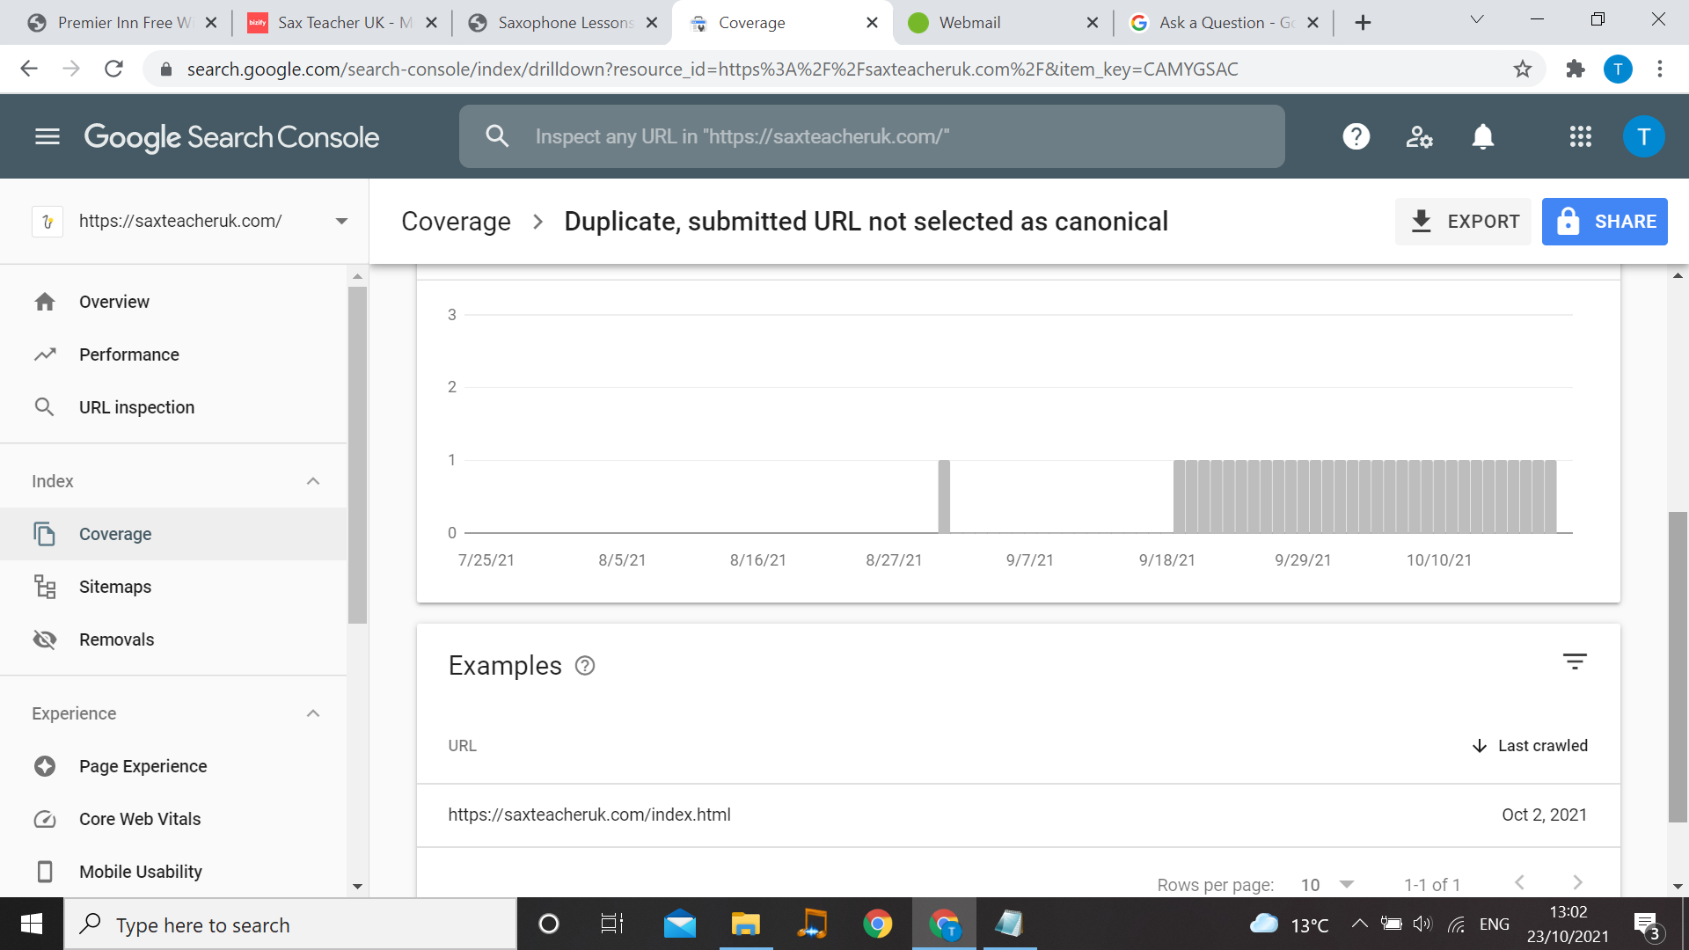Open users and settings icon
Image resolution: width=1689 pixels, height=950 pixels.
coord(1419,136)
